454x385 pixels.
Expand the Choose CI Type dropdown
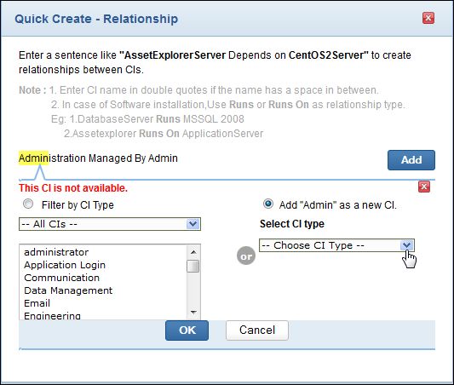(336, 245)
